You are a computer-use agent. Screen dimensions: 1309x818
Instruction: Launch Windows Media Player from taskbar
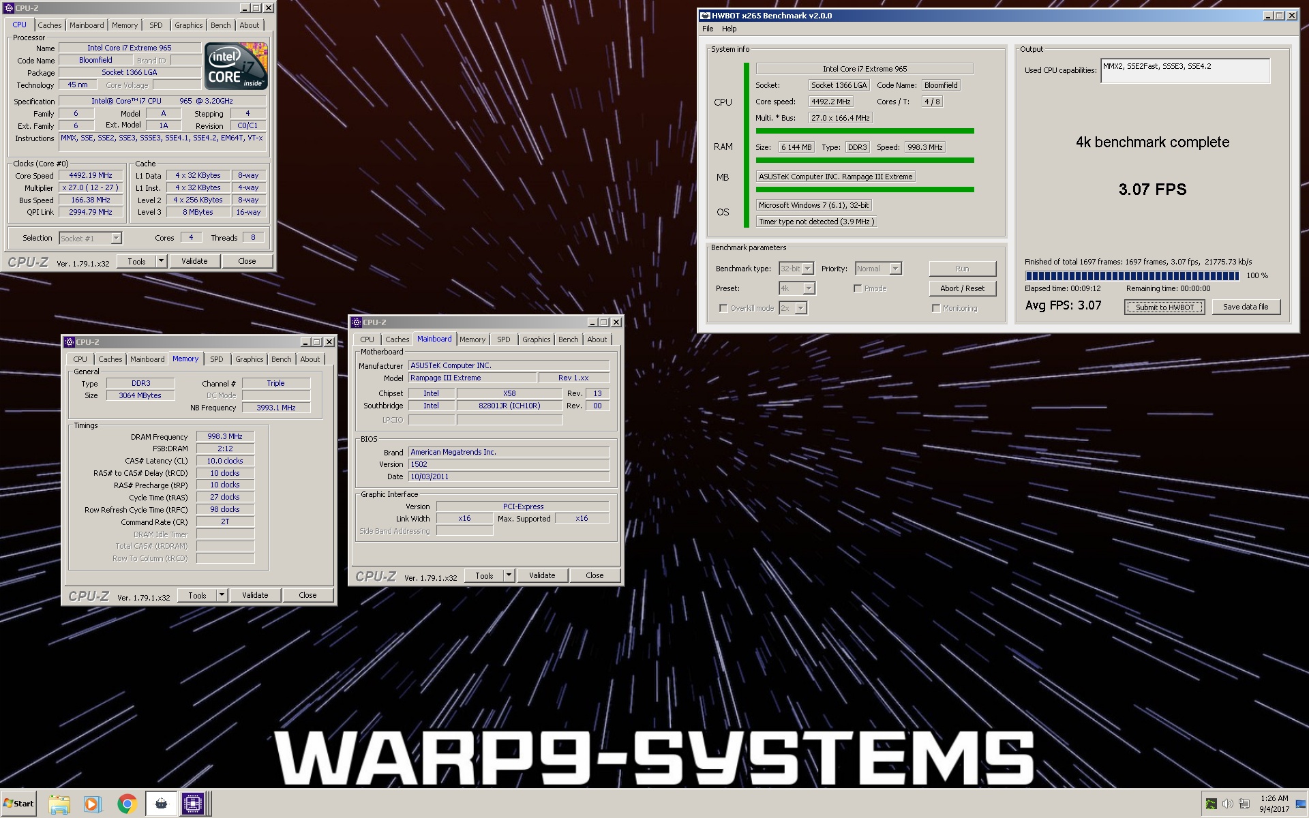pyautogui.click(x=93, y=804)
